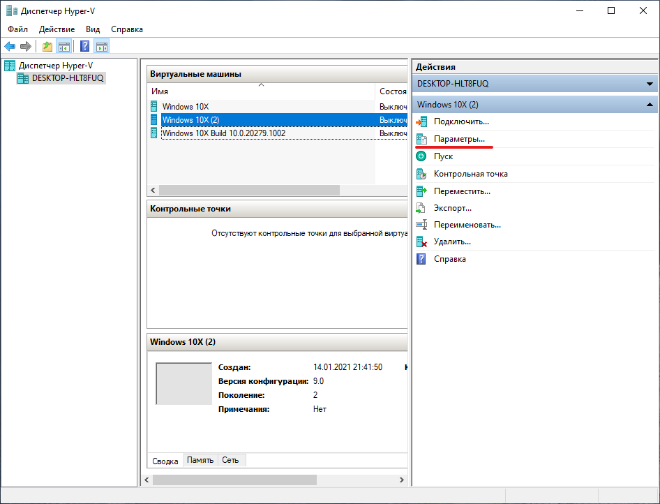Click the green Пуск power icon
660x504 pixels.
click(x=421, y=156)
